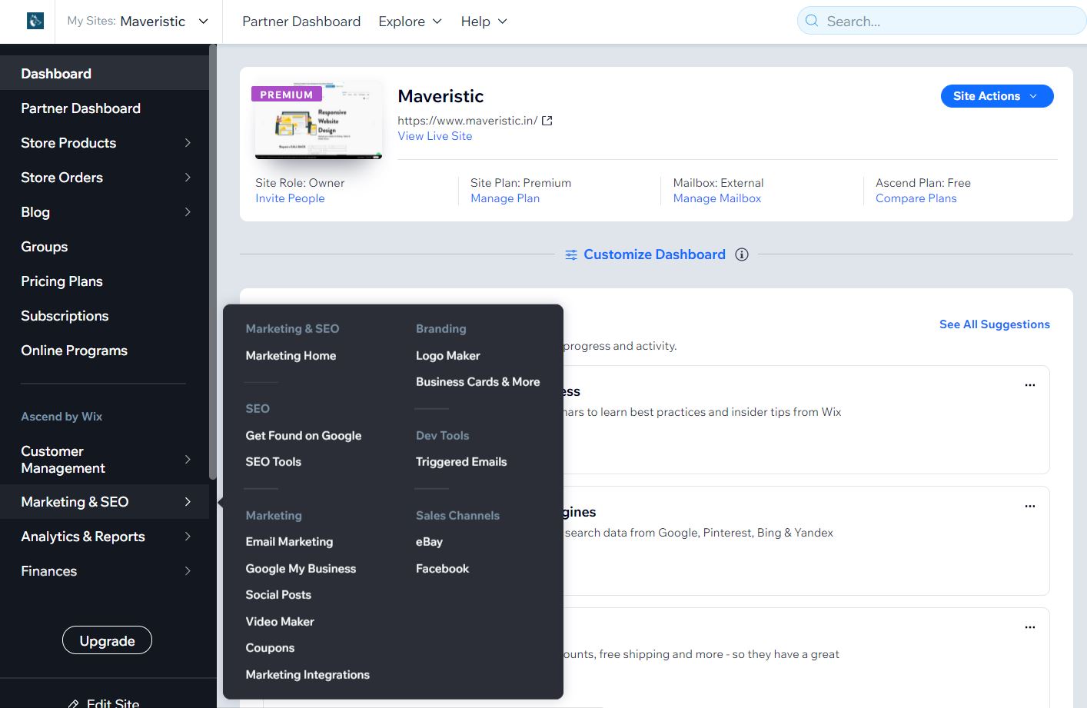Expand the Help menu
The height and width of the screenshot is (708, 1087).
[484, 22]
